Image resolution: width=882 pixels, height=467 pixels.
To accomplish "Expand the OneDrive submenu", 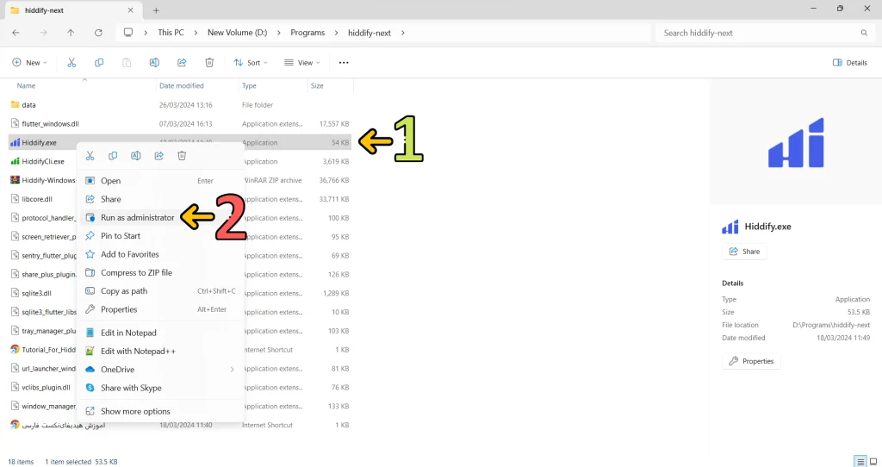I will (232, 370).
